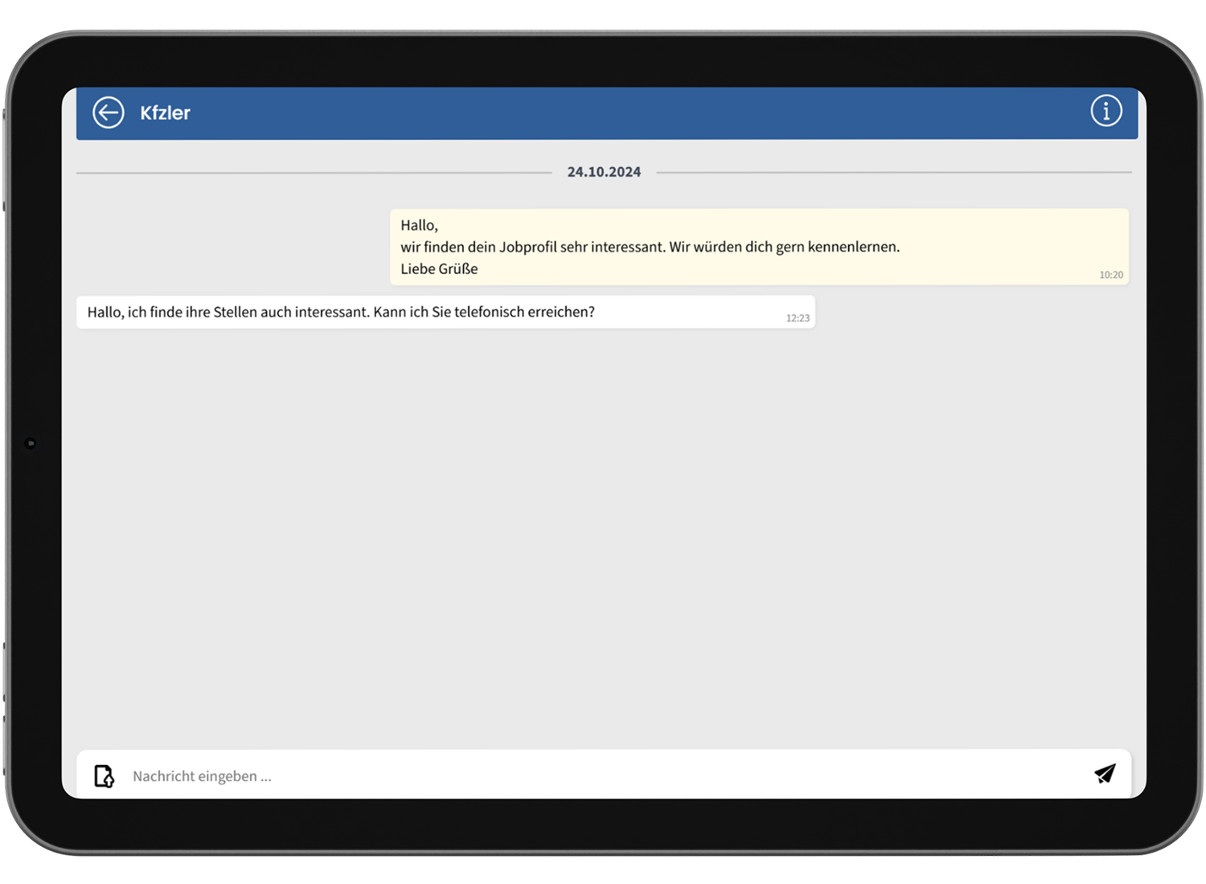Viewport: 1206px width, 884px height.
Task: Attach a document via the file icon
Action: (104, 776)
